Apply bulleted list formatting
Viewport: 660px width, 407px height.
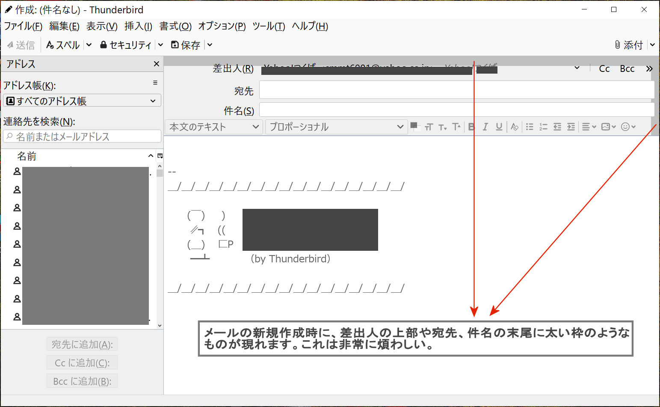click(x=530, y=127)
